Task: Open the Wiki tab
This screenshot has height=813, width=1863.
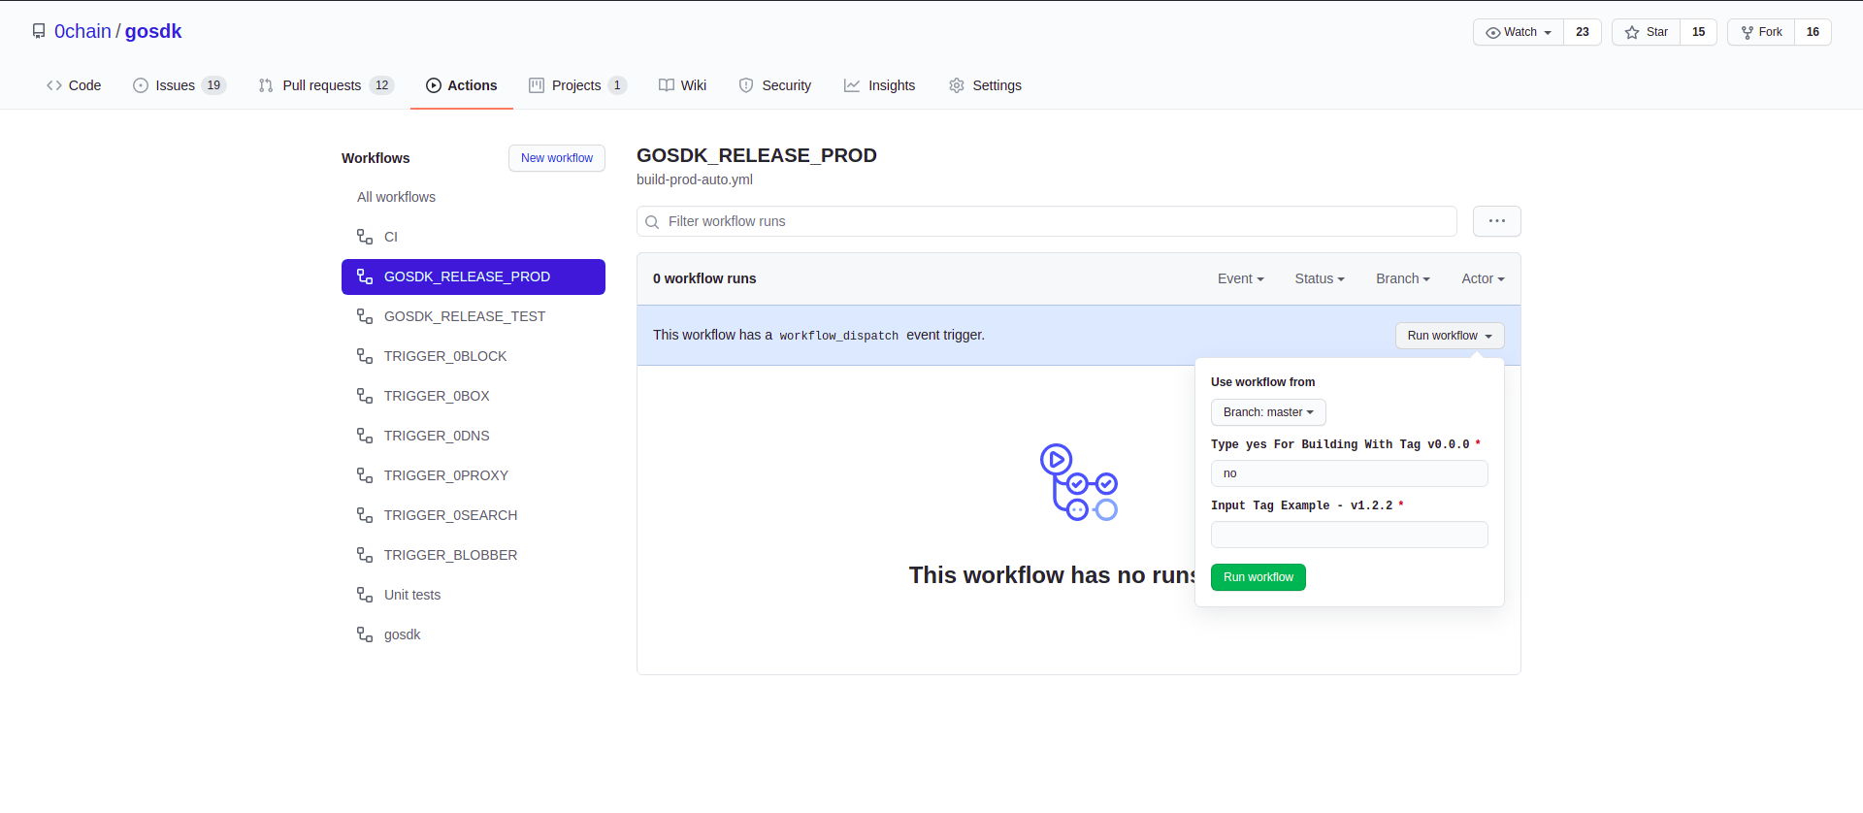Action: [x=683, y=85]
